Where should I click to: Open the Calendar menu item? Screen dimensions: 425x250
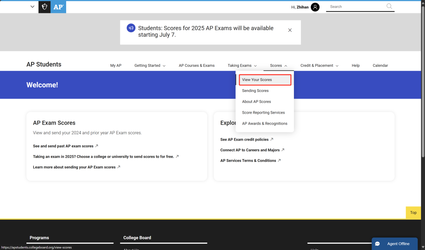coord(380,66)
